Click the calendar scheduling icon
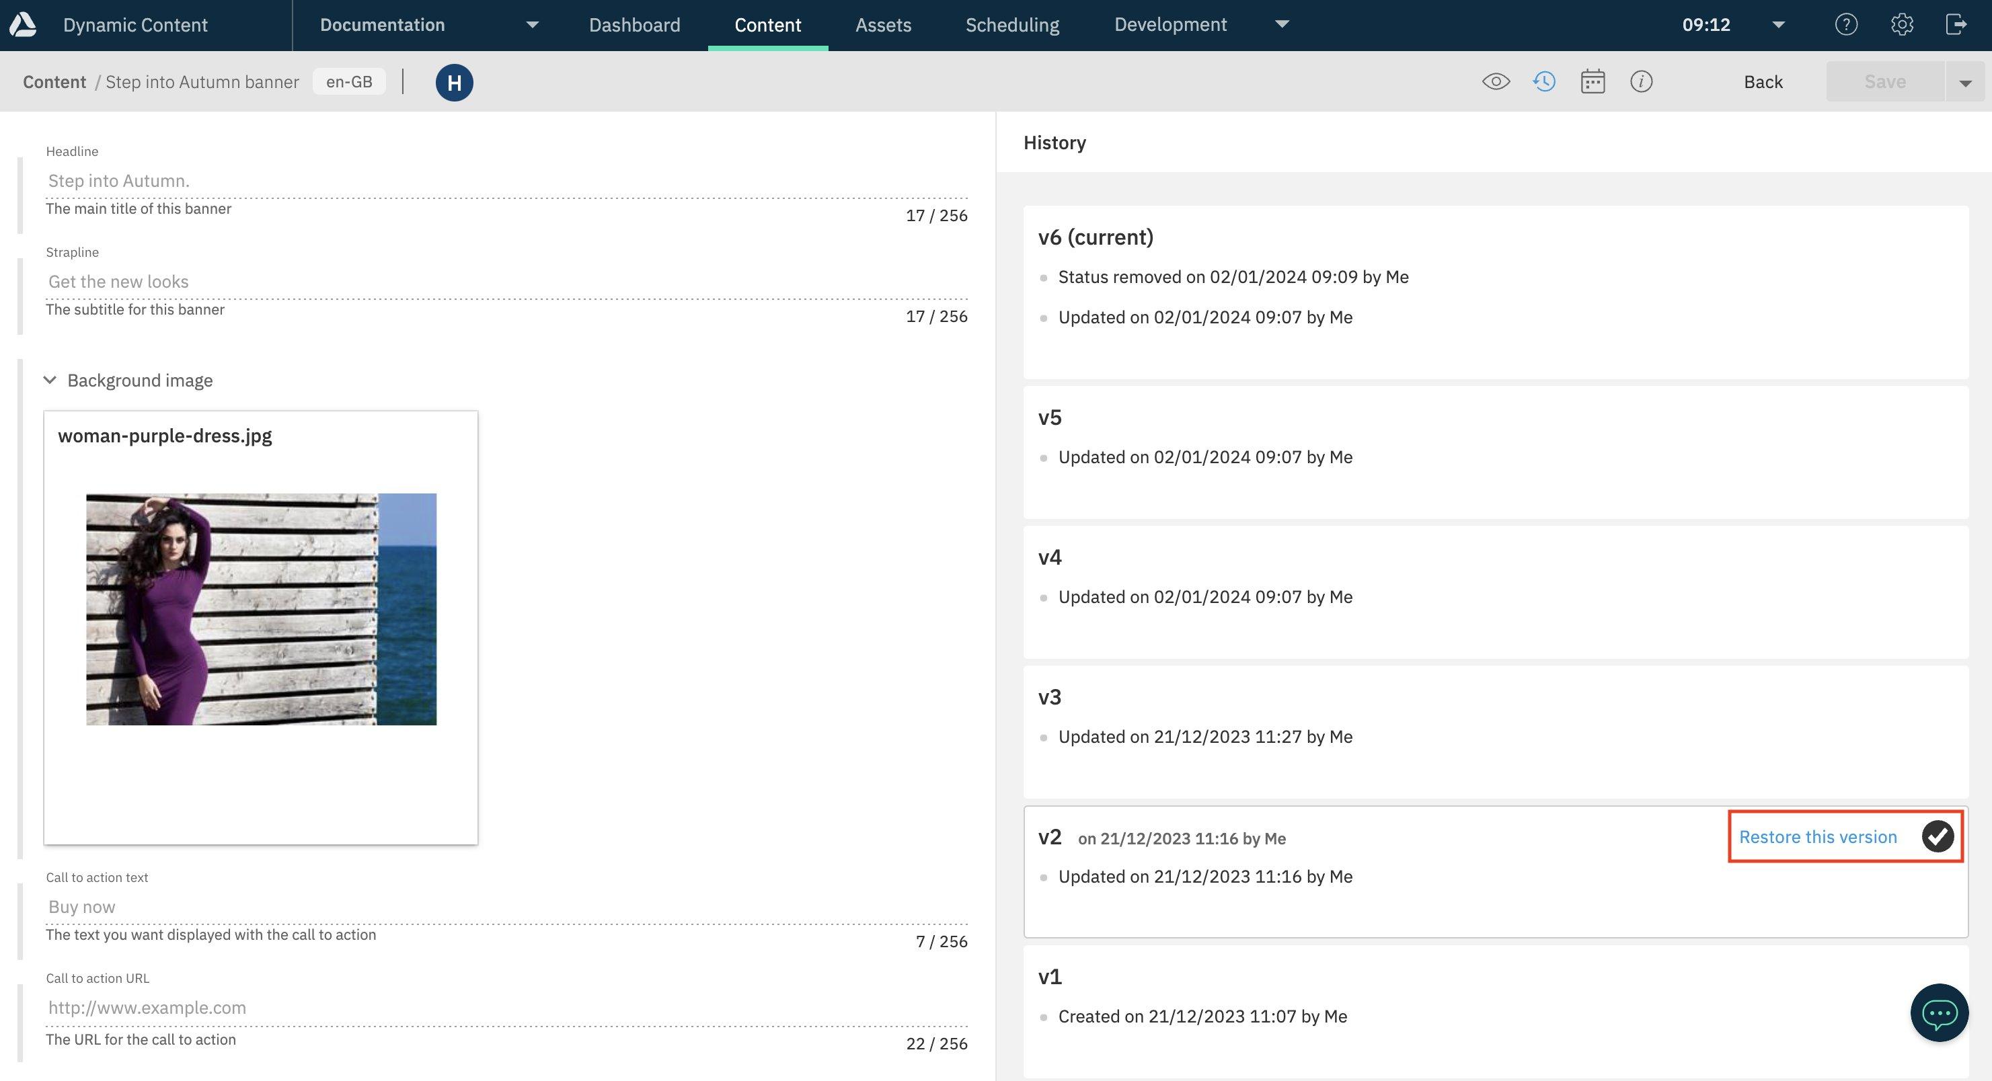This screenshot has width=1992, height=1081. click(x=1593, y=81)
